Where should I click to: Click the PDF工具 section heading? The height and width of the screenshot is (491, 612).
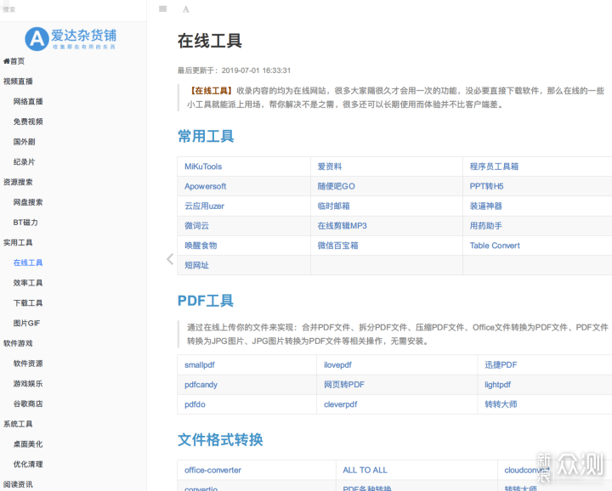[206, 301]
